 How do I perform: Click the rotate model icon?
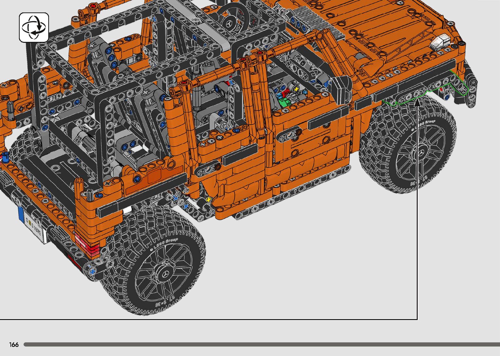(34, 27)
